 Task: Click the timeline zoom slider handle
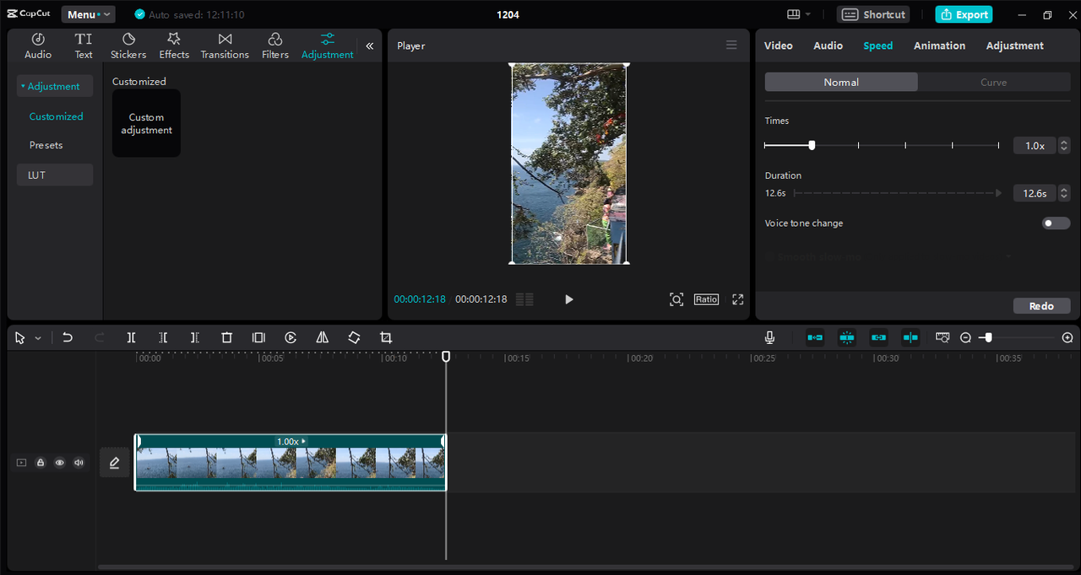pyautogui.click(x=988, y=337)
